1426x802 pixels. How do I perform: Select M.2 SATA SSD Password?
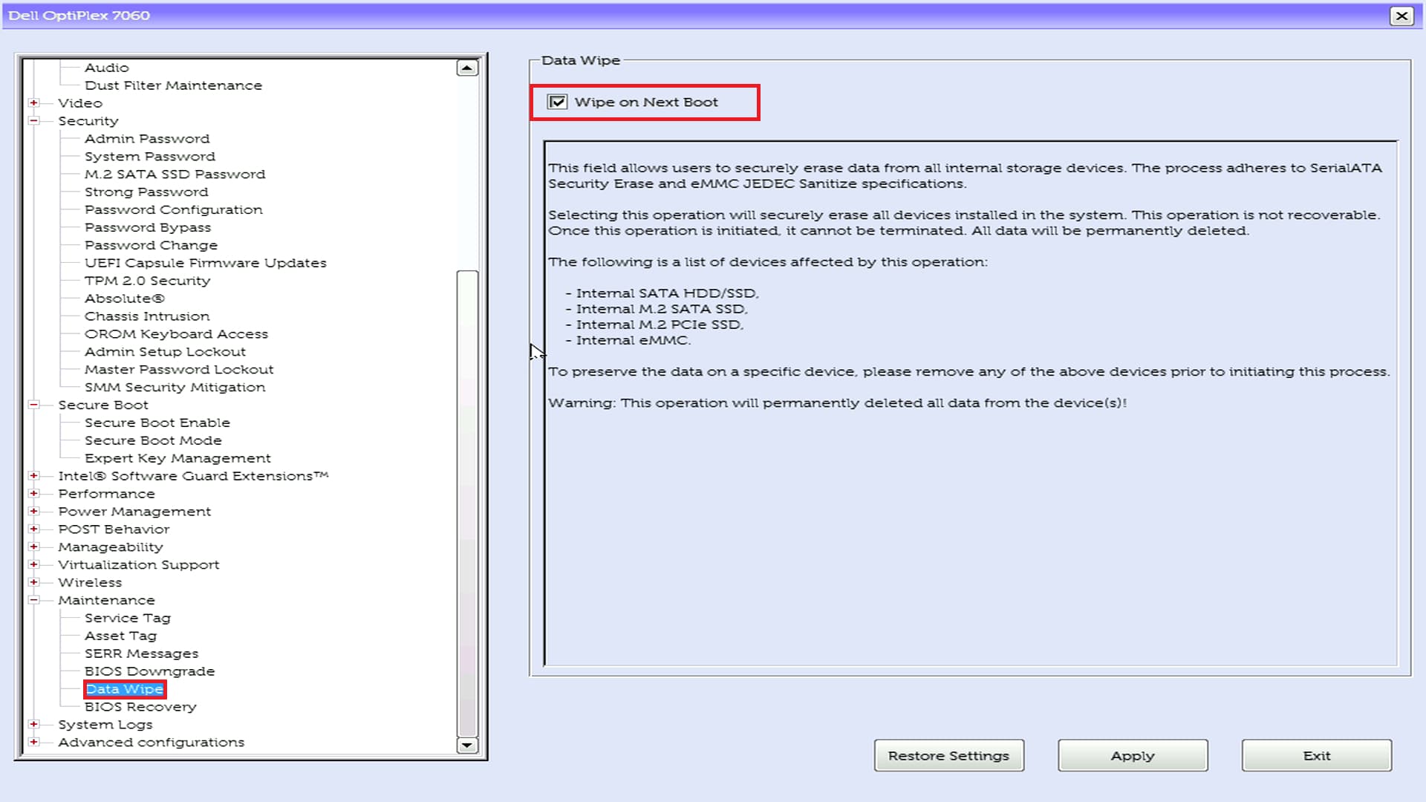tap(175, 175)
